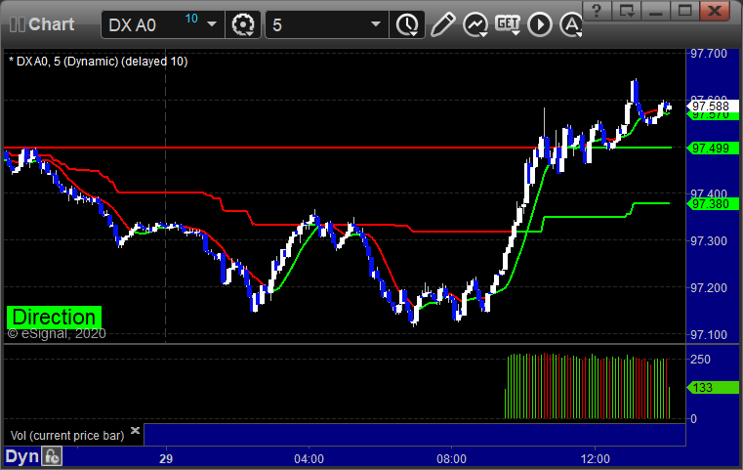The image size is (743, 470).
Task: Click the 29 date axis label
Action: pos(166,459)
